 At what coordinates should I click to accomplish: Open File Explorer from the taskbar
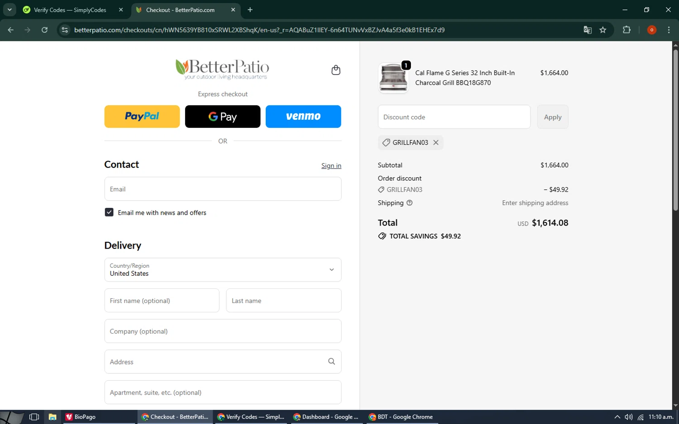pos(53,417)
